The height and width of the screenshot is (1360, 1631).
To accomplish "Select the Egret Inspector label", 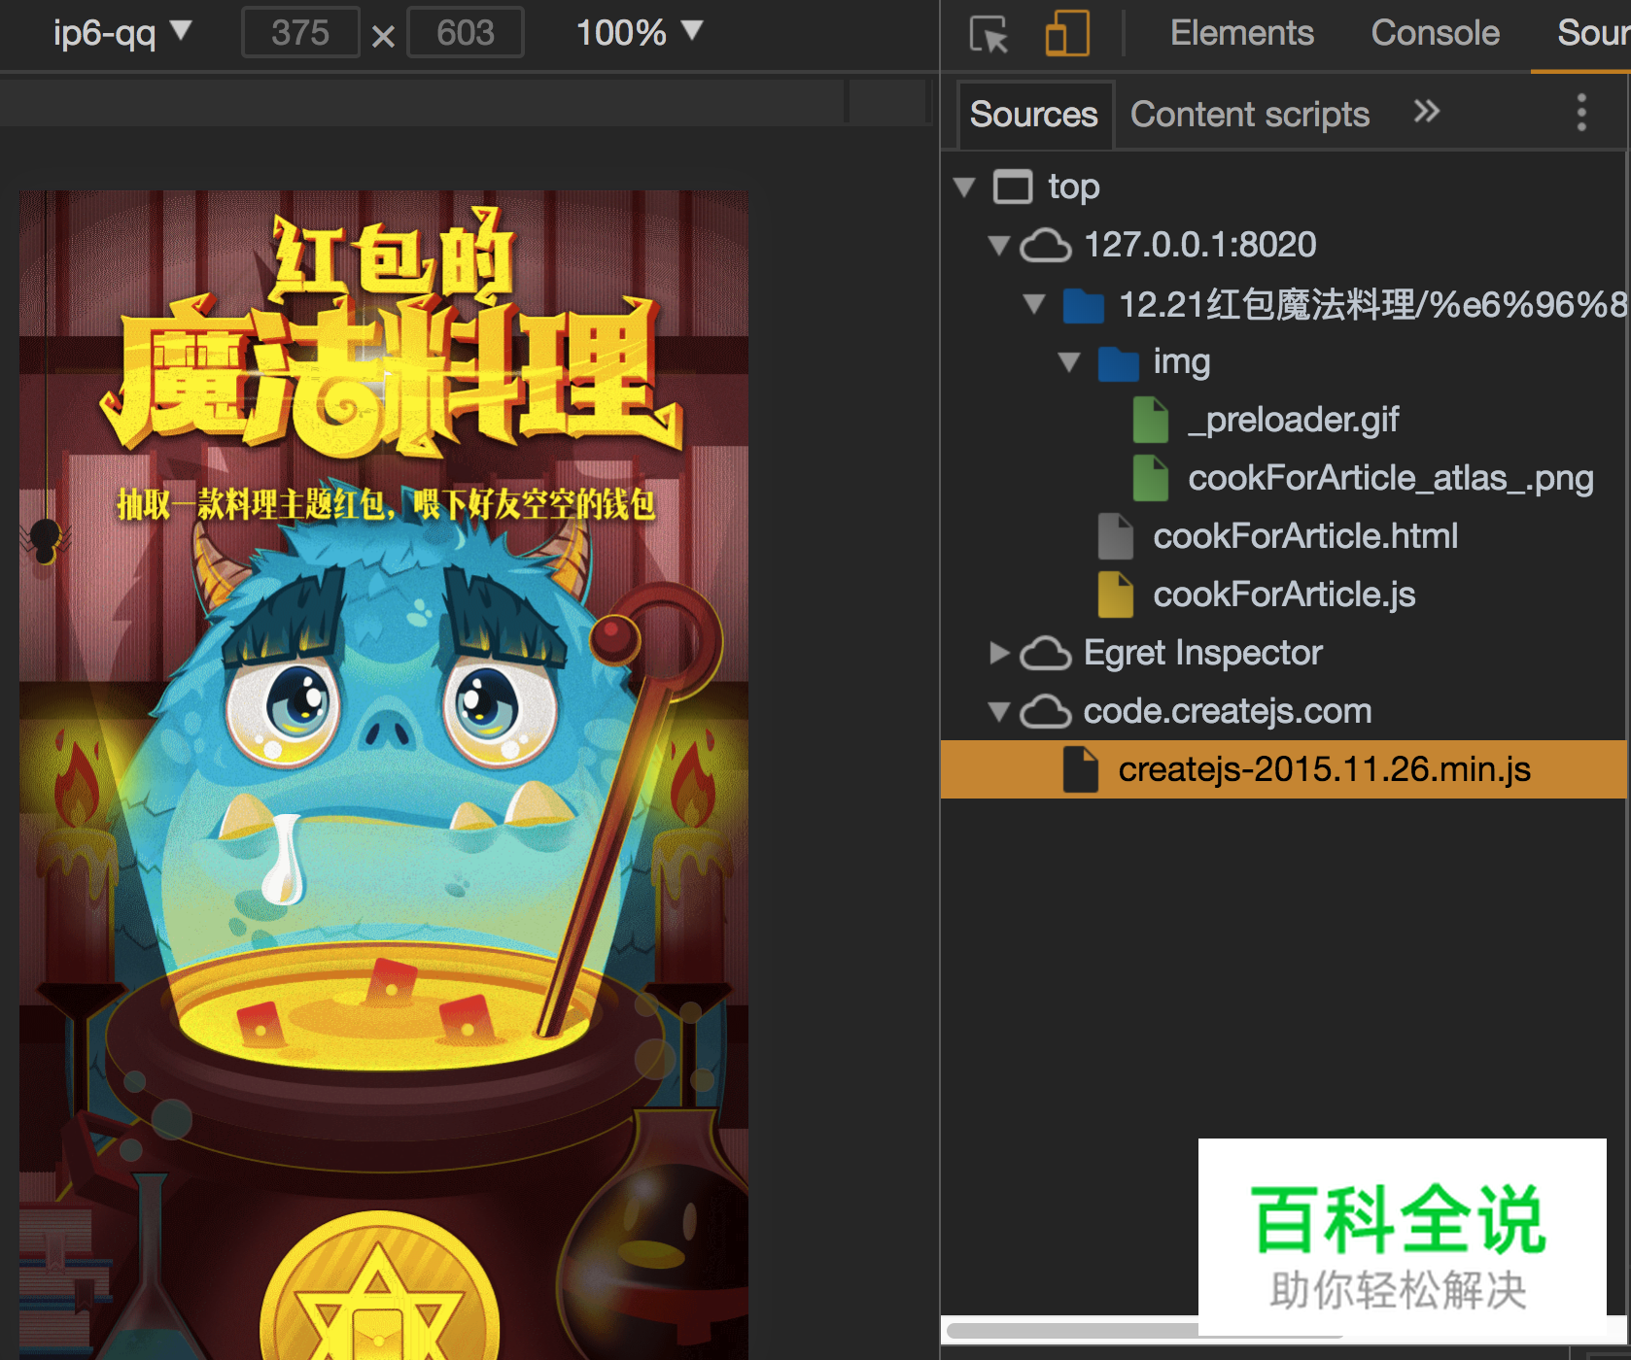I will coord(1203,653).
